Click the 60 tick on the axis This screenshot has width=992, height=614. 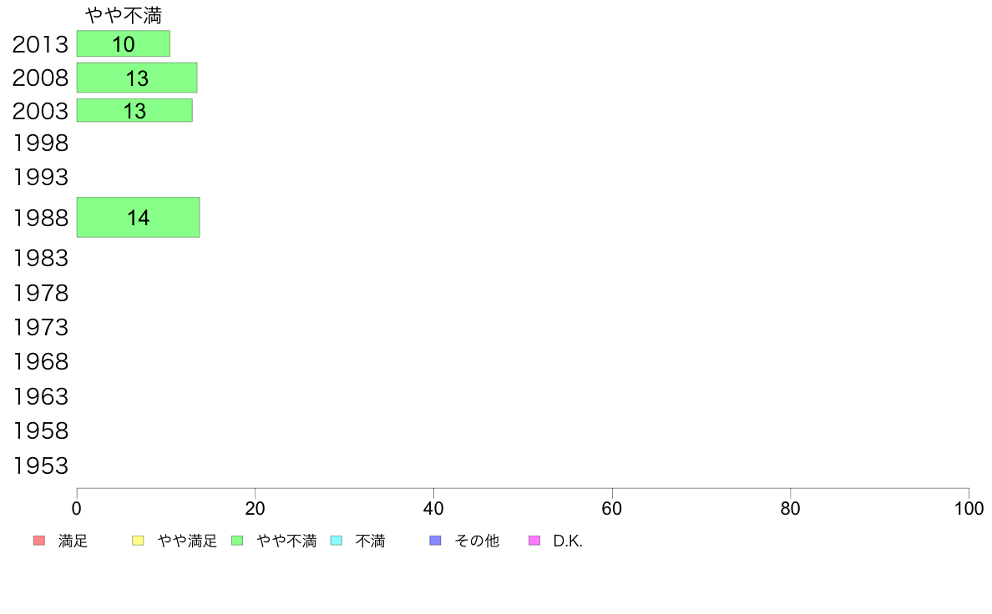tap(612, 508)
